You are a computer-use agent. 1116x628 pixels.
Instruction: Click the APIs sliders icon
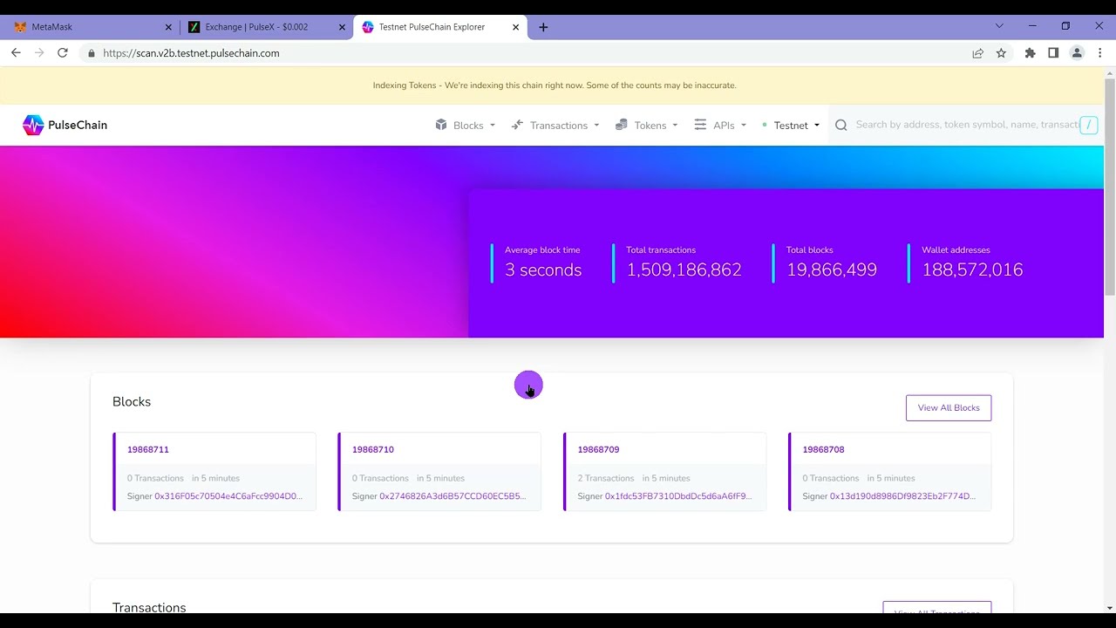[x=700, y=125]
